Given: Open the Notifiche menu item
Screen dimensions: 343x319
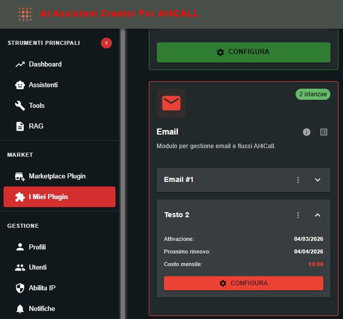Looking at the screenshot, I should (x=60, y=309).
